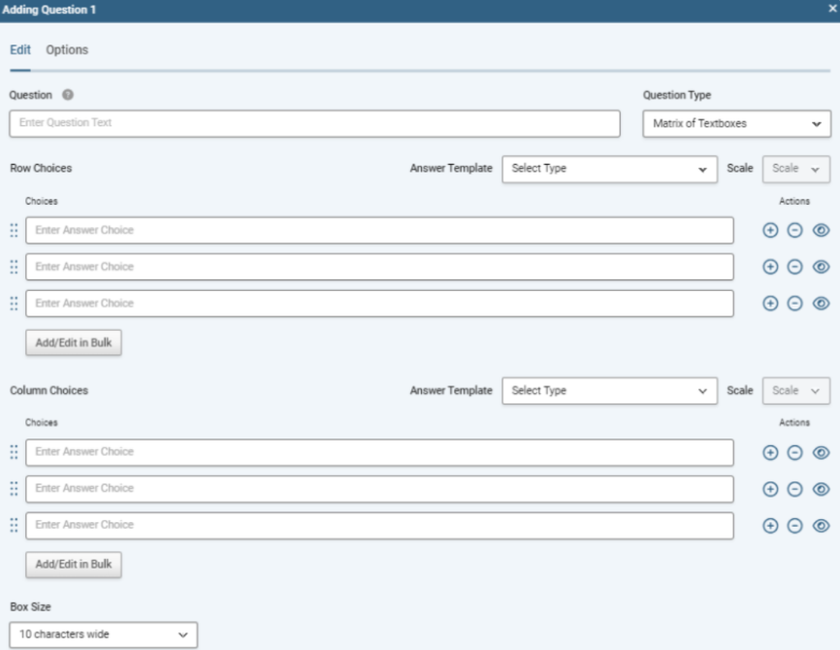Image resolution: width=840 pixels, height=650 pixels.
Task: Click the Enter Question Text field
Action: pos(314,124)
